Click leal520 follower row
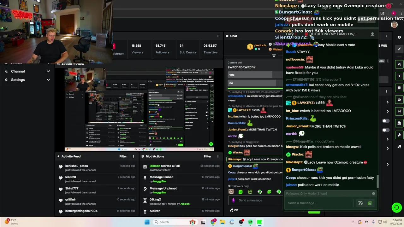The width and height of the screenshot is (404, 227). tap(97, 179)
